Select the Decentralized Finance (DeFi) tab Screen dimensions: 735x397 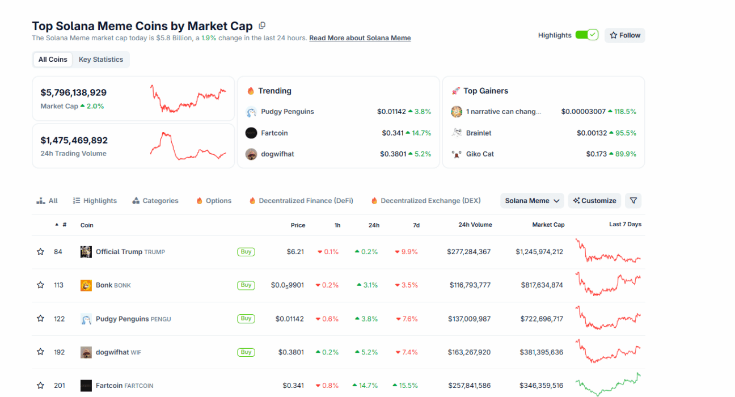click(x=301, y=201)
